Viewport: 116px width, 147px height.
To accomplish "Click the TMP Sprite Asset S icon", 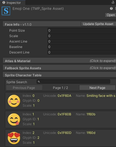I will [6, 11].
